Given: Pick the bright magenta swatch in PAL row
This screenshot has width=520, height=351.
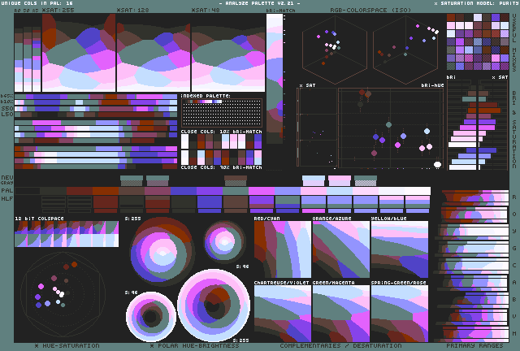Looking at the screenshot, I should [x=262, y=191].
